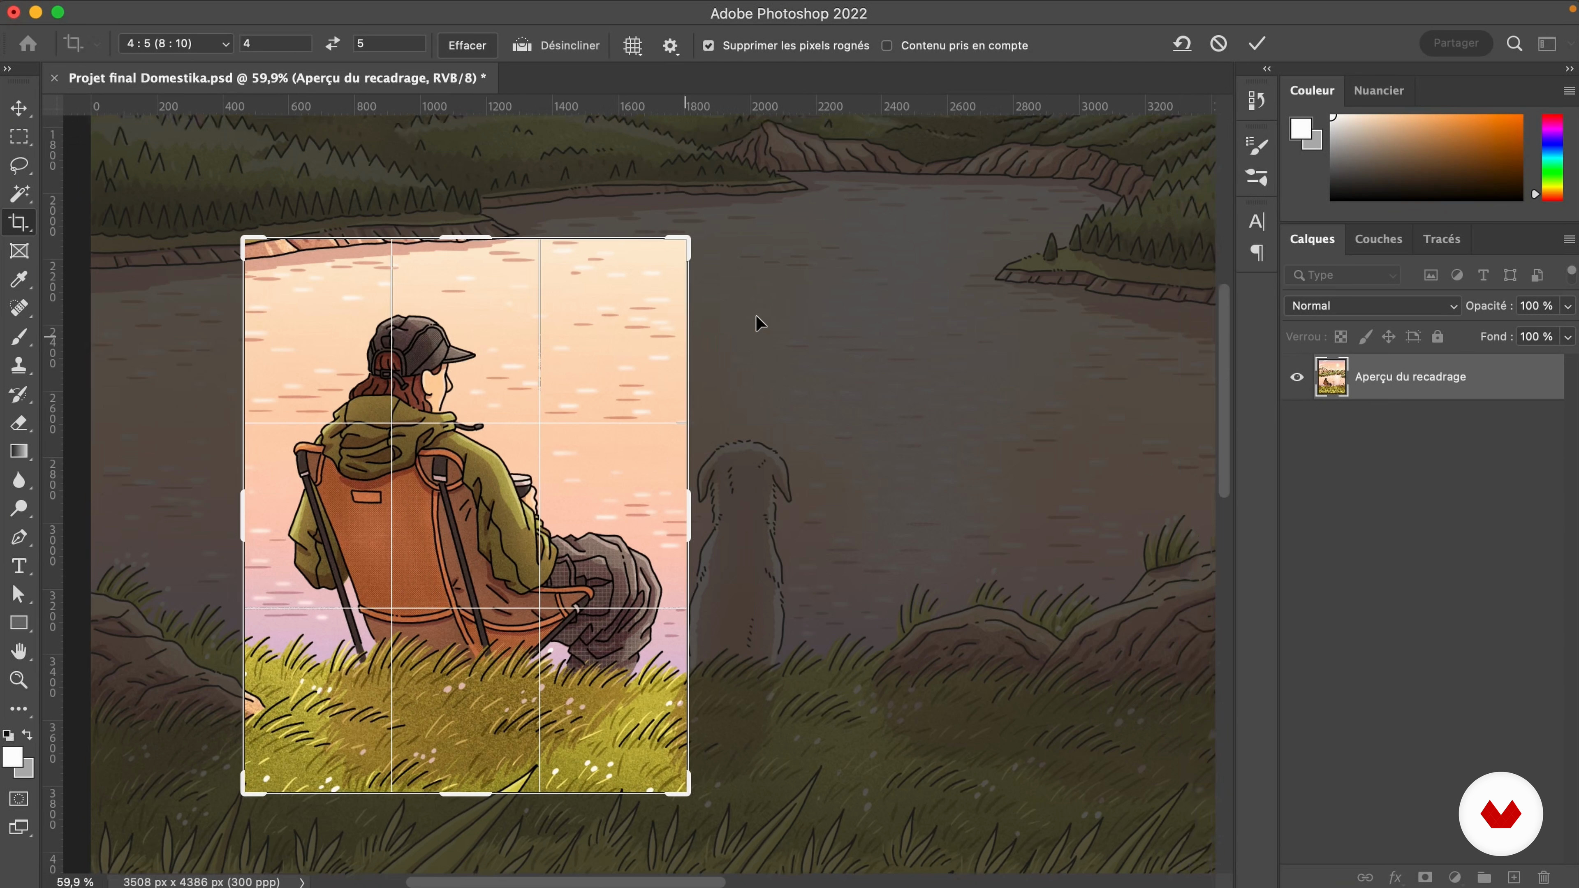Select the Zoom tool
Screen dimensions: 1579x888
(19, 680)
